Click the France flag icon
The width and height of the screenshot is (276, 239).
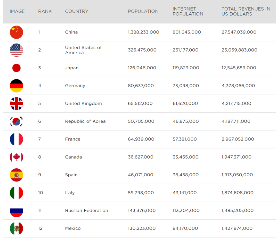pos(17,139)
